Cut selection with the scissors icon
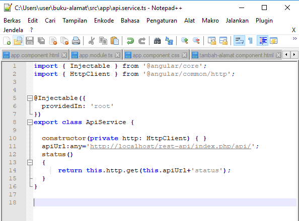 [92, 41]
